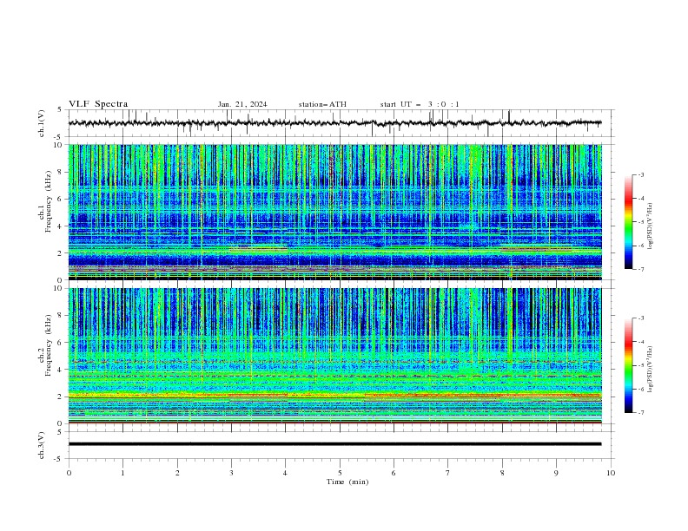The height and width of the screenshot is (531, 688).
Task: Click the "-3" value on ch.2 colorbar
Action: coord(640,318)
